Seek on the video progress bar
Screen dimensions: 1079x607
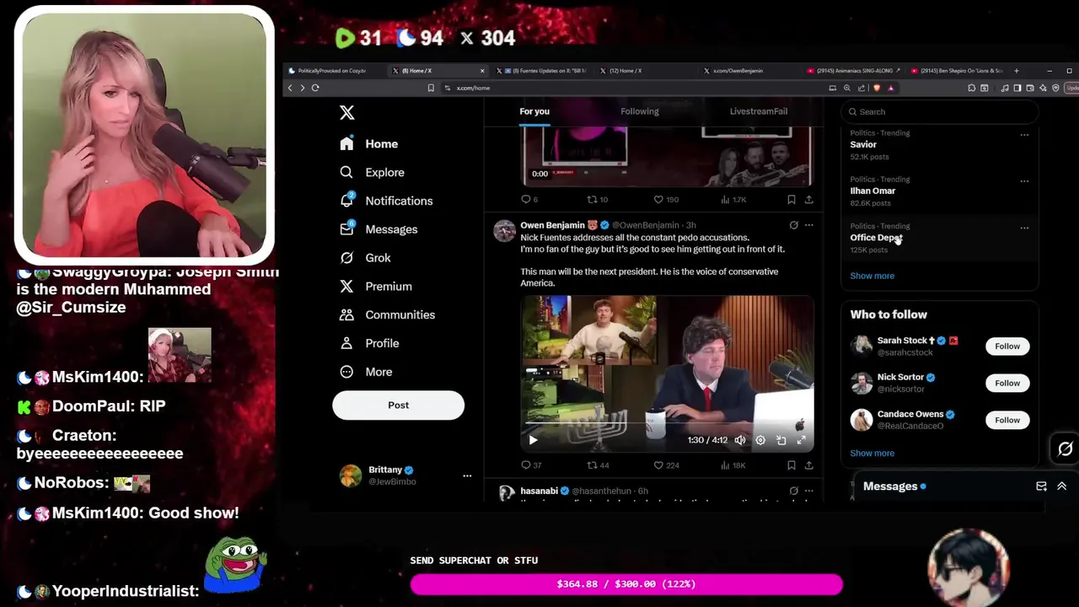click(667, 424)
